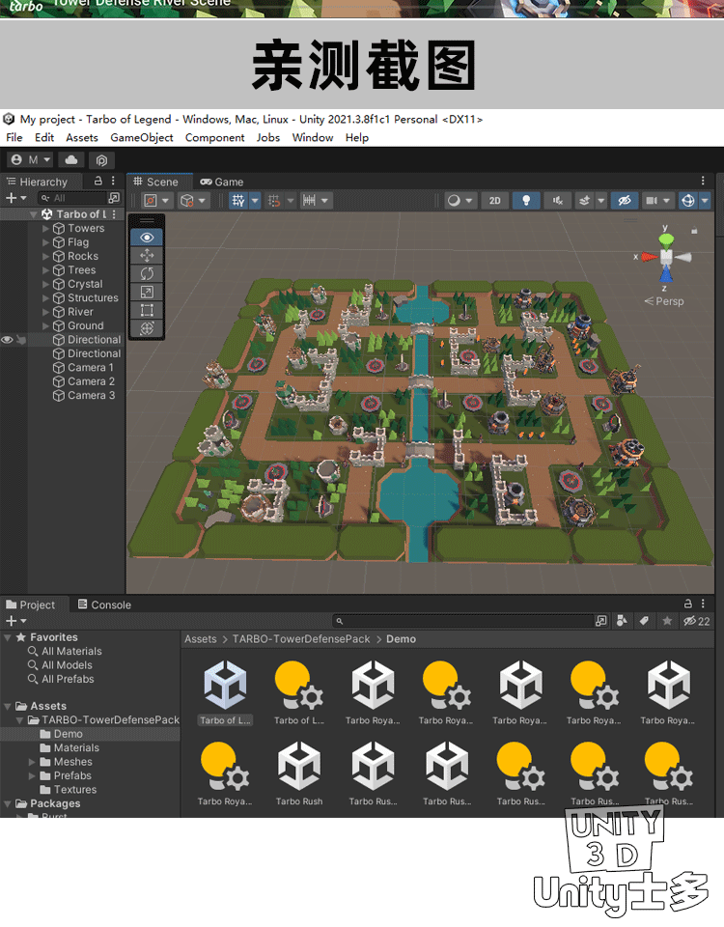Activate the View (eye) tool in overlay
The width and height of the screenshot is (724, 927).
pos(147,237)
